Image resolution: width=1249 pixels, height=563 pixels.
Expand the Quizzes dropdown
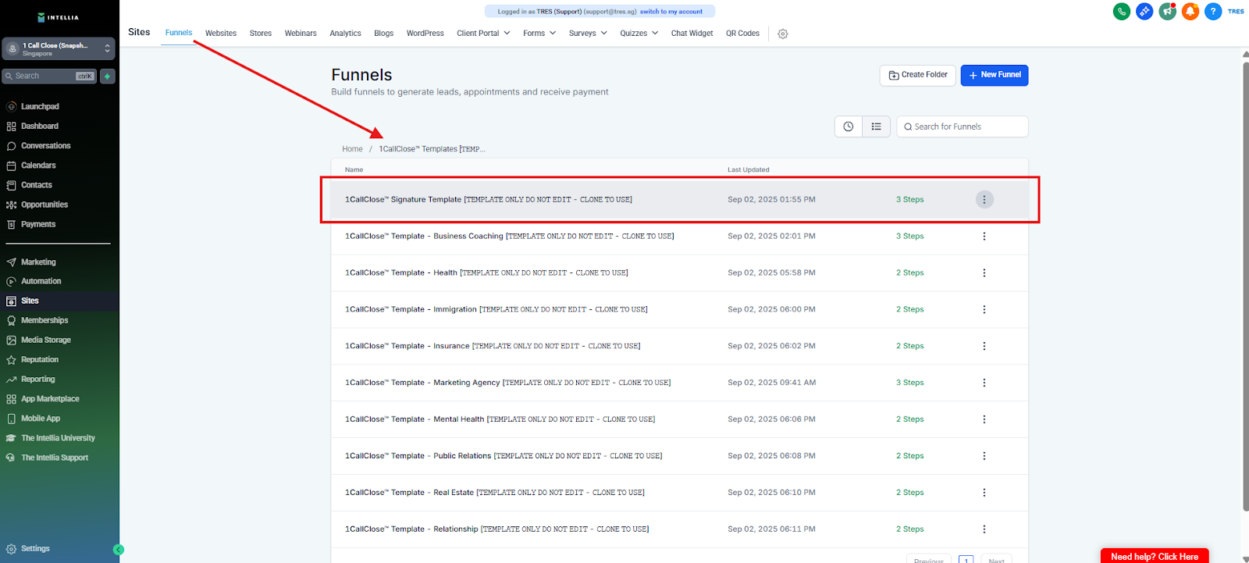tap(639, 34)
